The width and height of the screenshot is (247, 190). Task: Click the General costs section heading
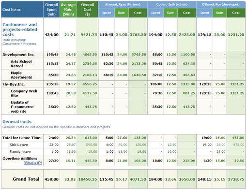coord(17,122)
